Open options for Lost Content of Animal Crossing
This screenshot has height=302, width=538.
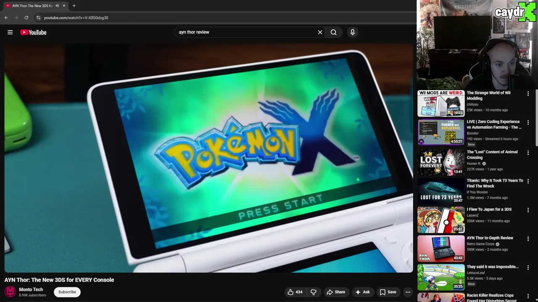[528, 153]
